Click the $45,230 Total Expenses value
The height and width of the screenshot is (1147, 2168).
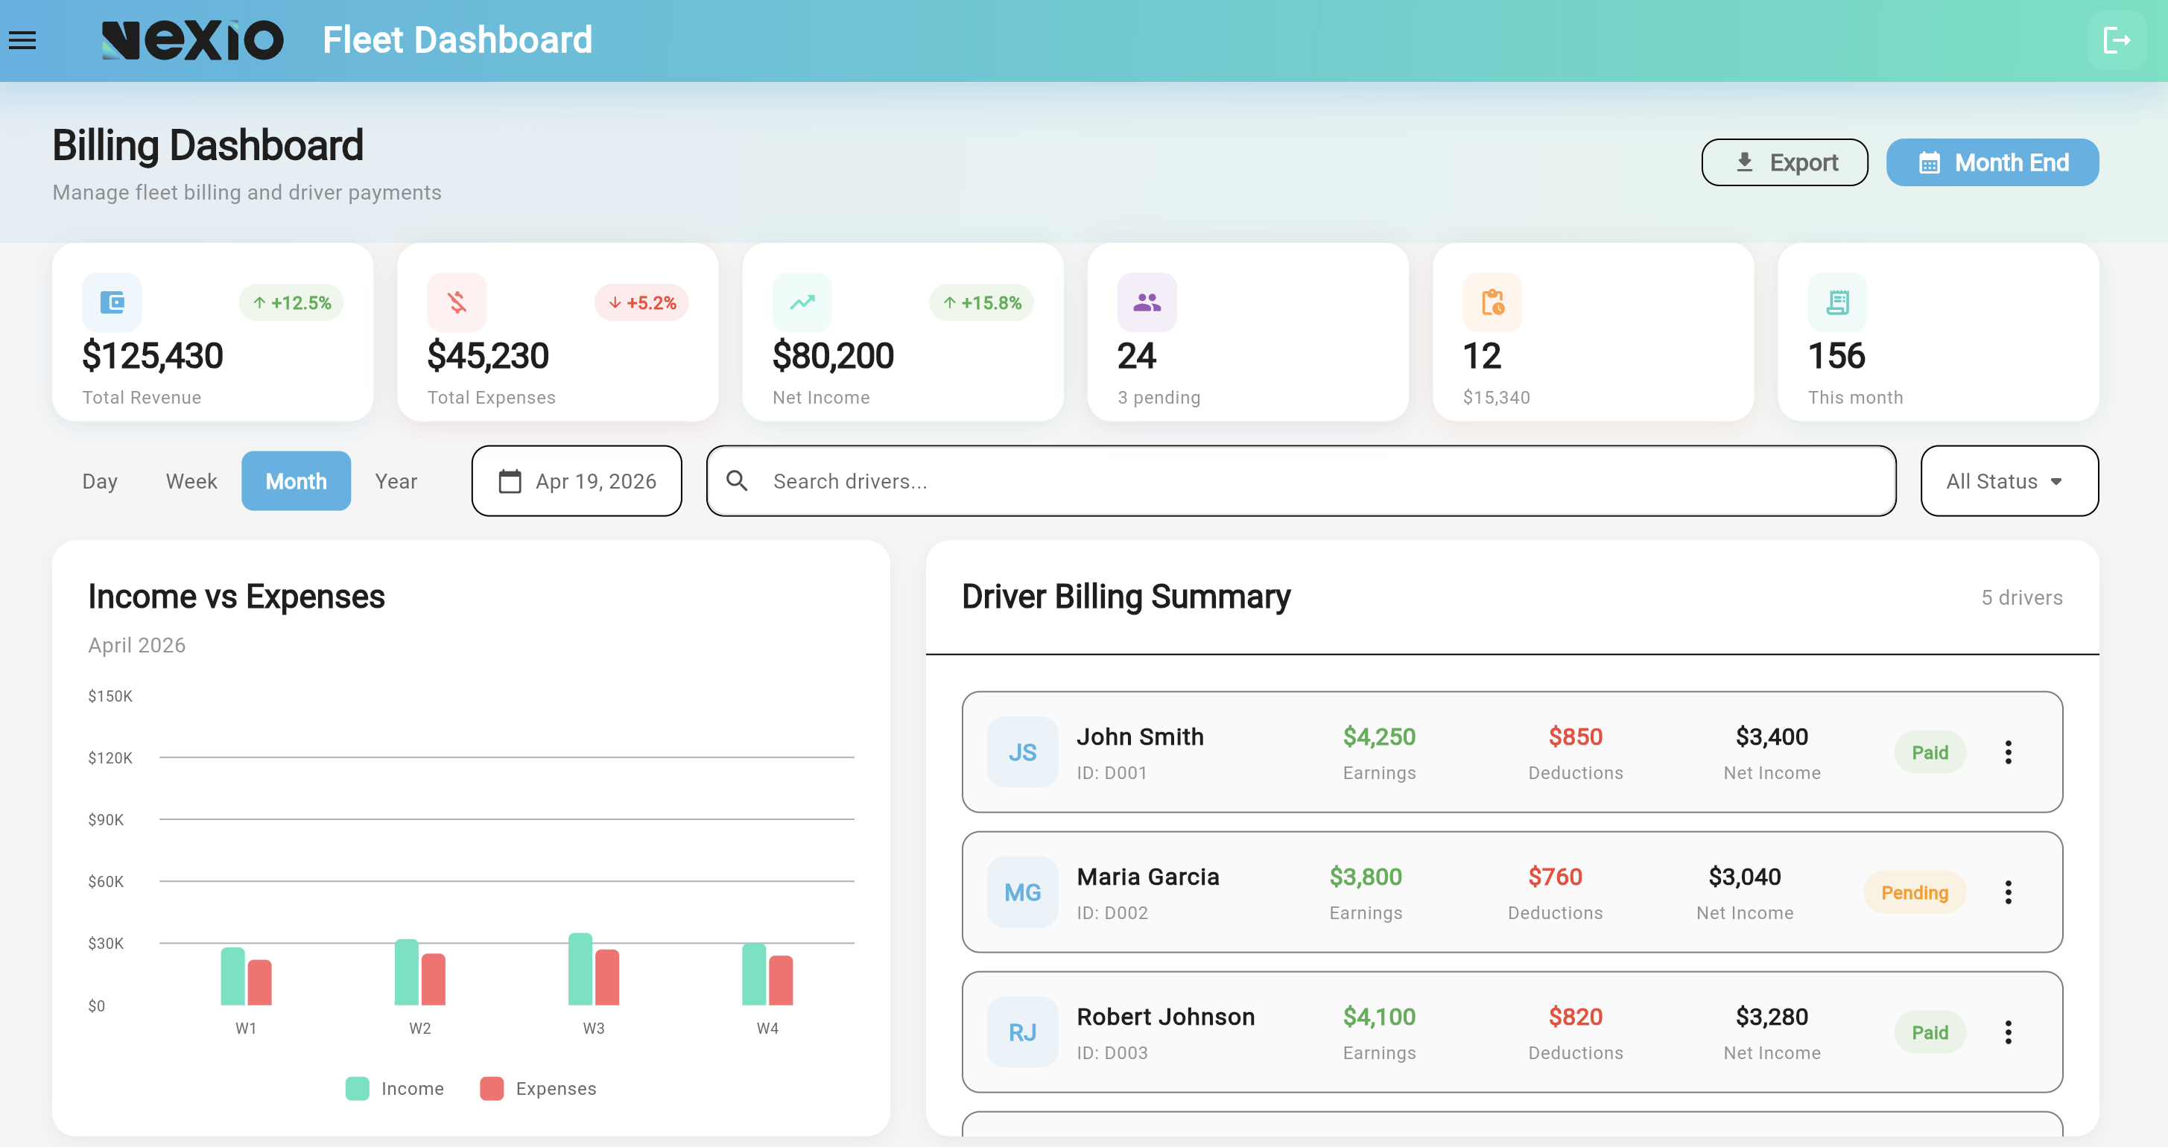(488, 356)
